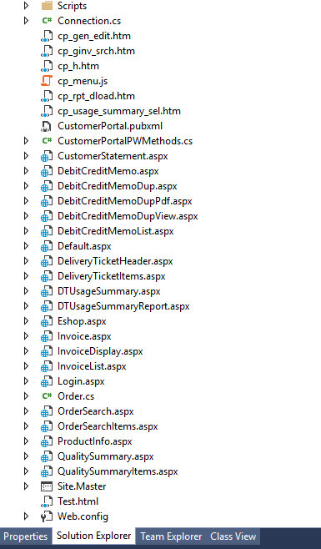The width and height of the screenshot is (321, 549).
Task: Select the QualitySummary.aspx file name
Action: (x=106, y=456)
